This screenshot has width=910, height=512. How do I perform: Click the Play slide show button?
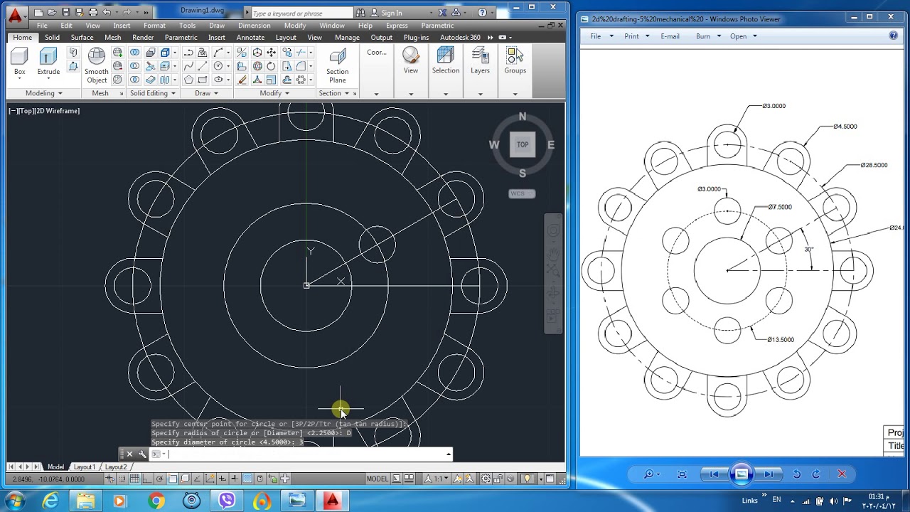(741, 474)
